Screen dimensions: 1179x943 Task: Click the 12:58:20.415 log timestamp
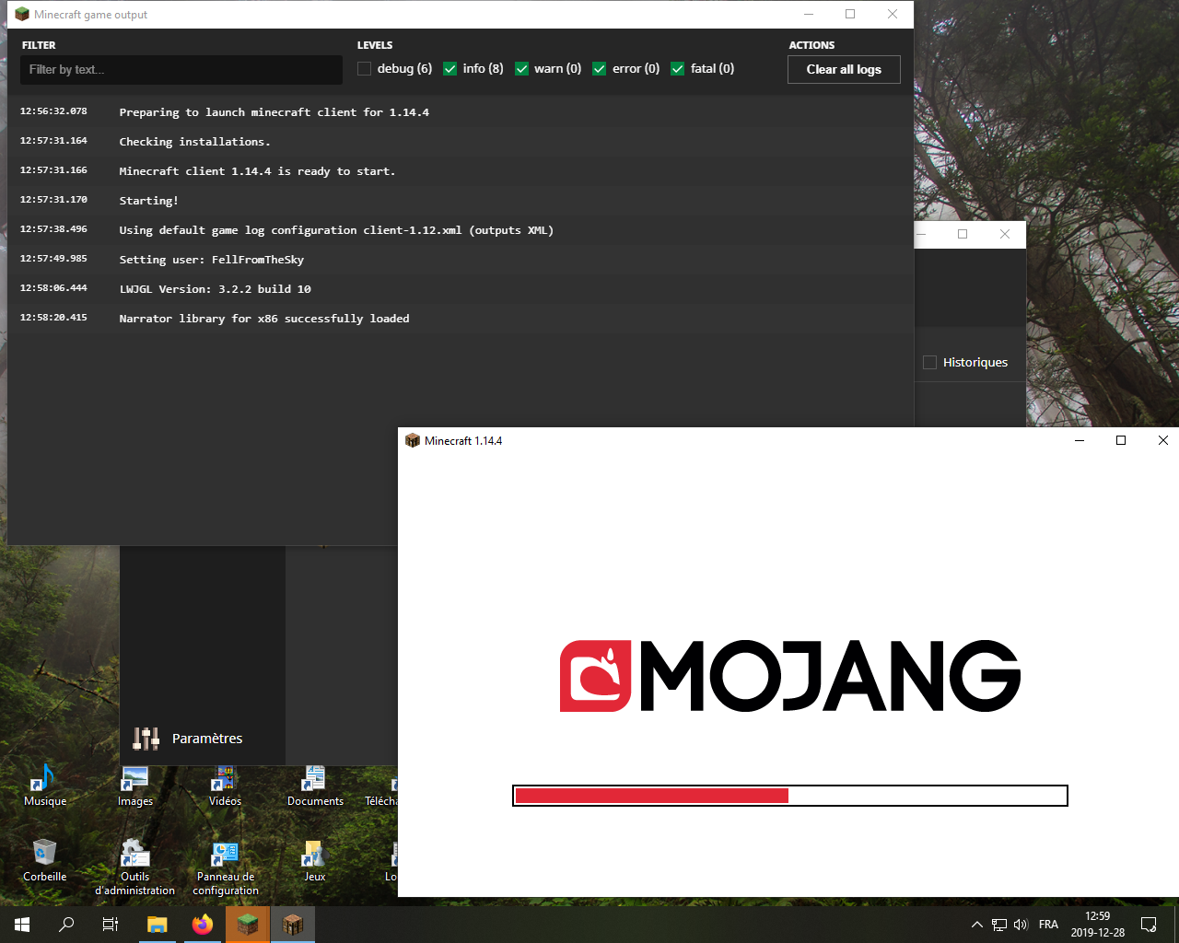[x=53, y=318]
